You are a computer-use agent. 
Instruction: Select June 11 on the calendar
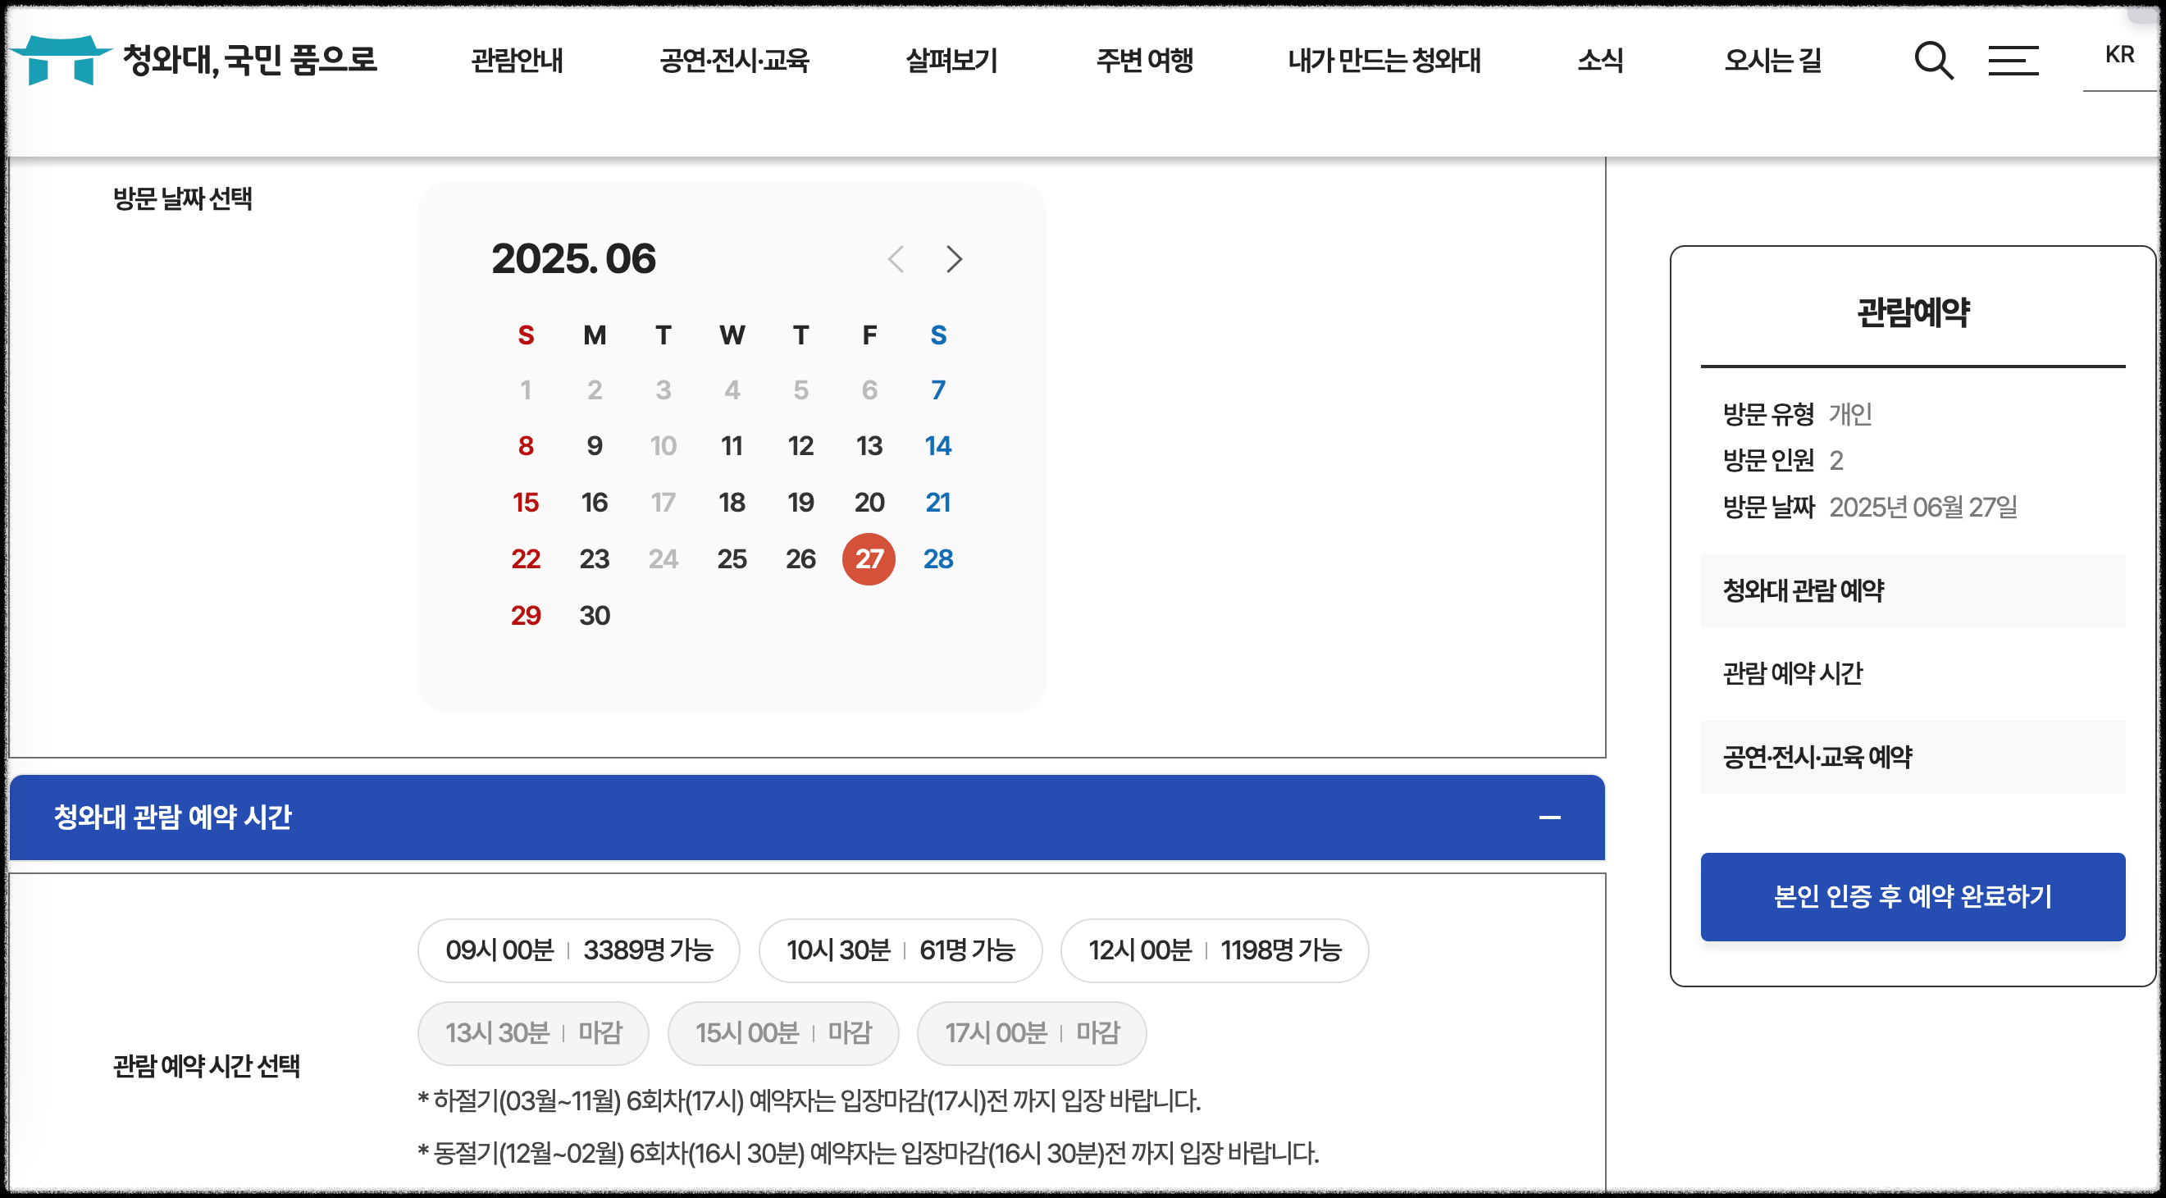732,445
